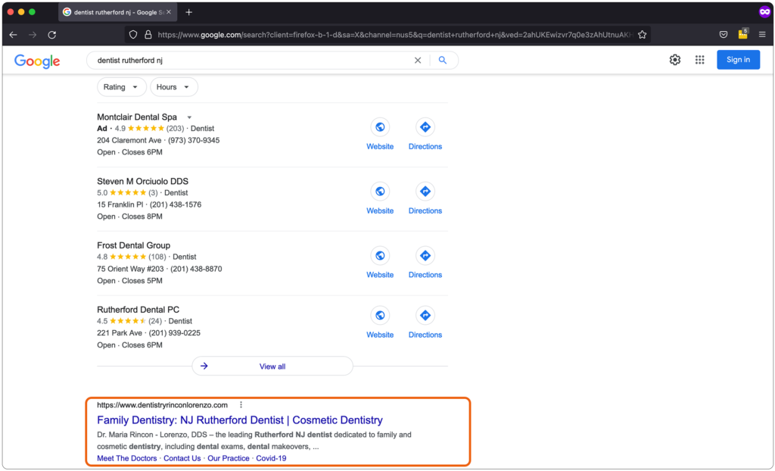Image resolution: width=775 pixels, height=471 pixels.
Task: View site security lock info
Action: [148, 35]
